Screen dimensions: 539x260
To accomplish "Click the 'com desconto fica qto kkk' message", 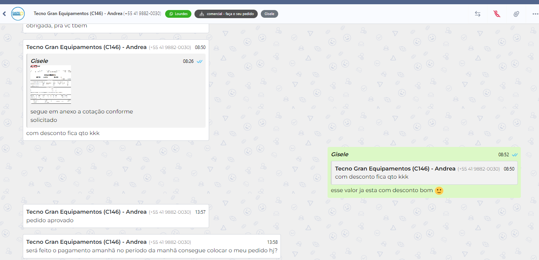I will [x=63, y=133].
